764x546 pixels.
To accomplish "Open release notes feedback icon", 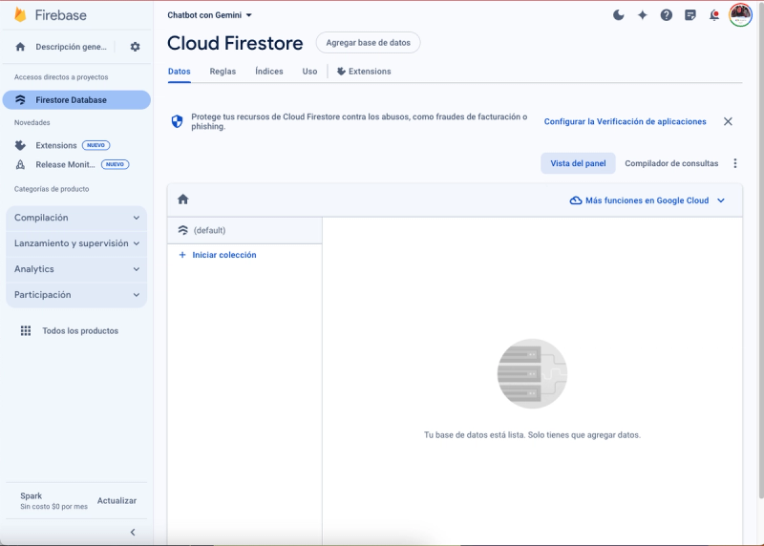I will coord(690,15).
